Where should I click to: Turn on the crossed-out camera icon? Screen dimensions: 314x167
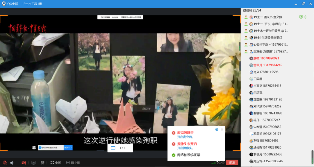(x=24, y=163)
